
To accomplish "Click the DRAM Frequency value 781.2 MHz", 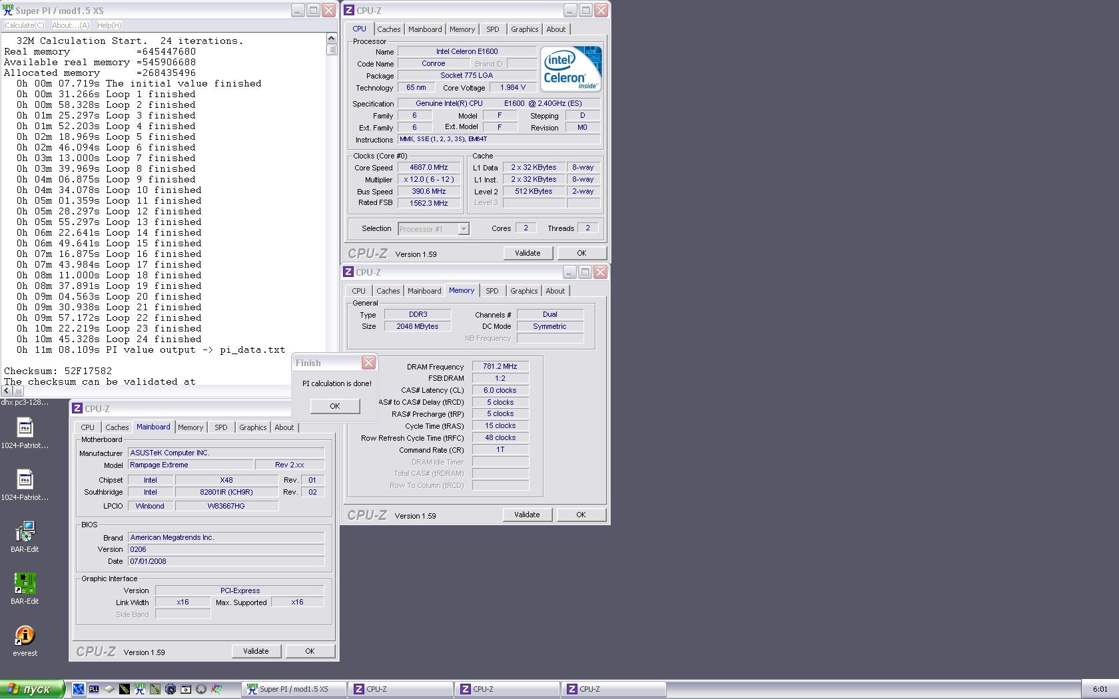I will 500,366.
